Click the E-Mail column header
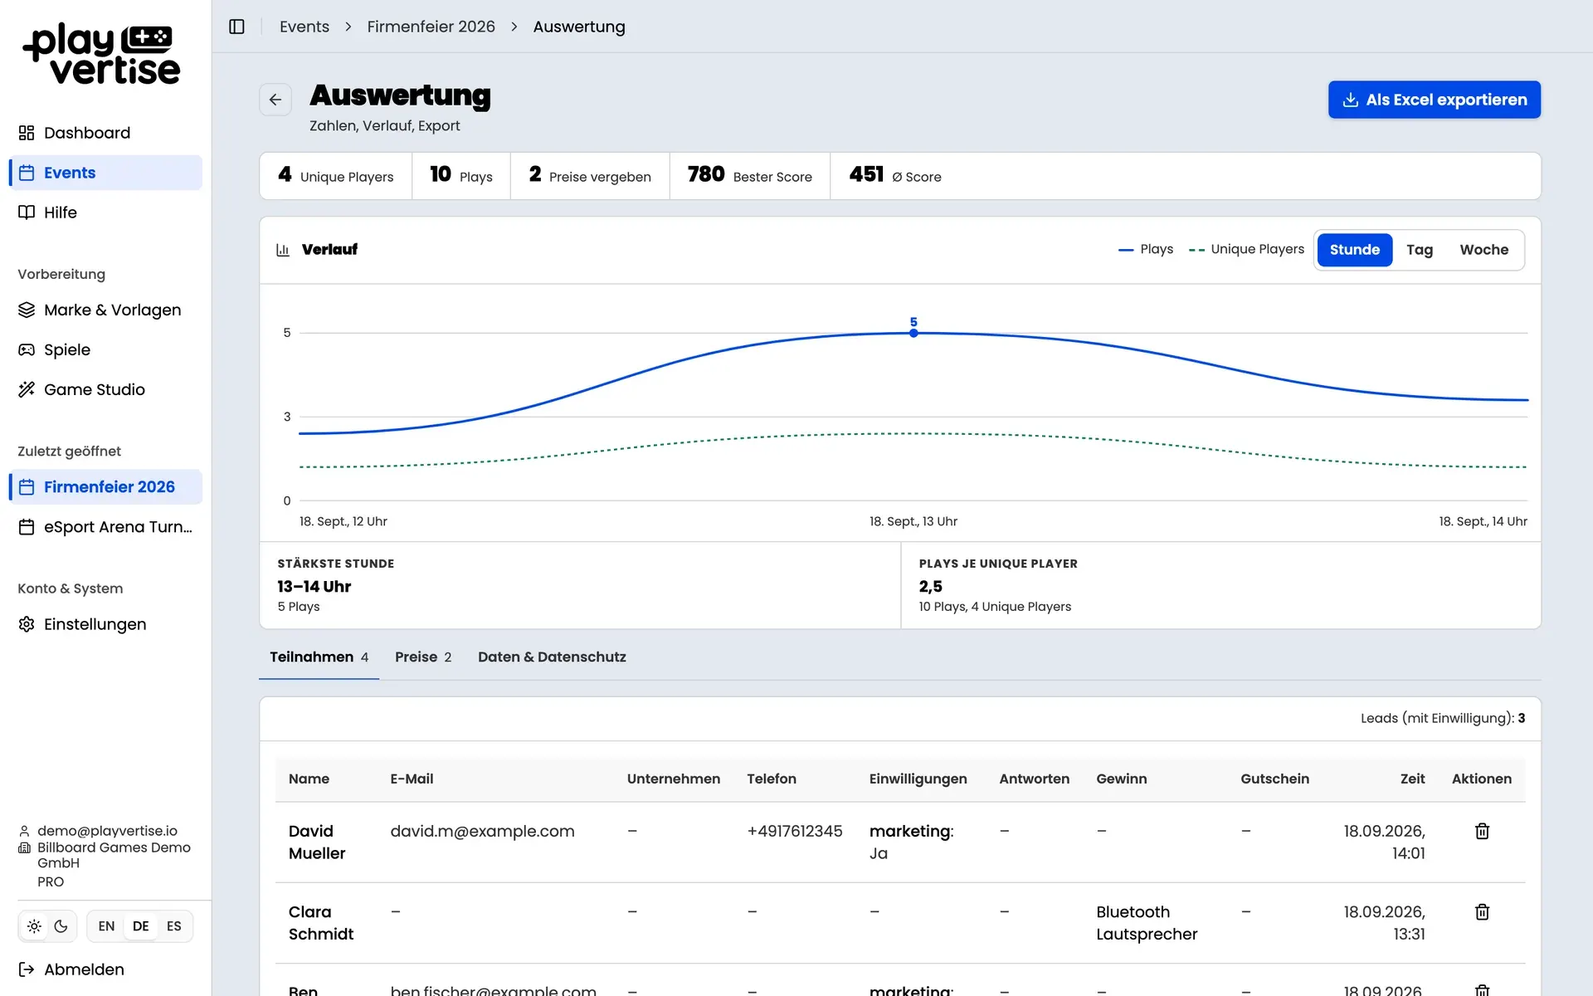 [x=412, y=779]
